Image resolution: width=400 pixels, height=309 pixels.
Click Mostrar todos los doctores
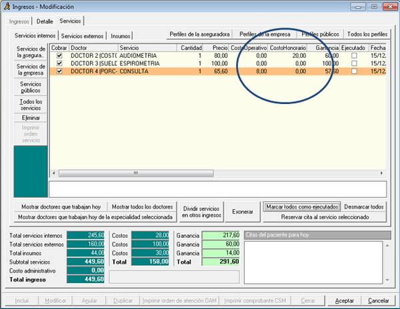143,207
